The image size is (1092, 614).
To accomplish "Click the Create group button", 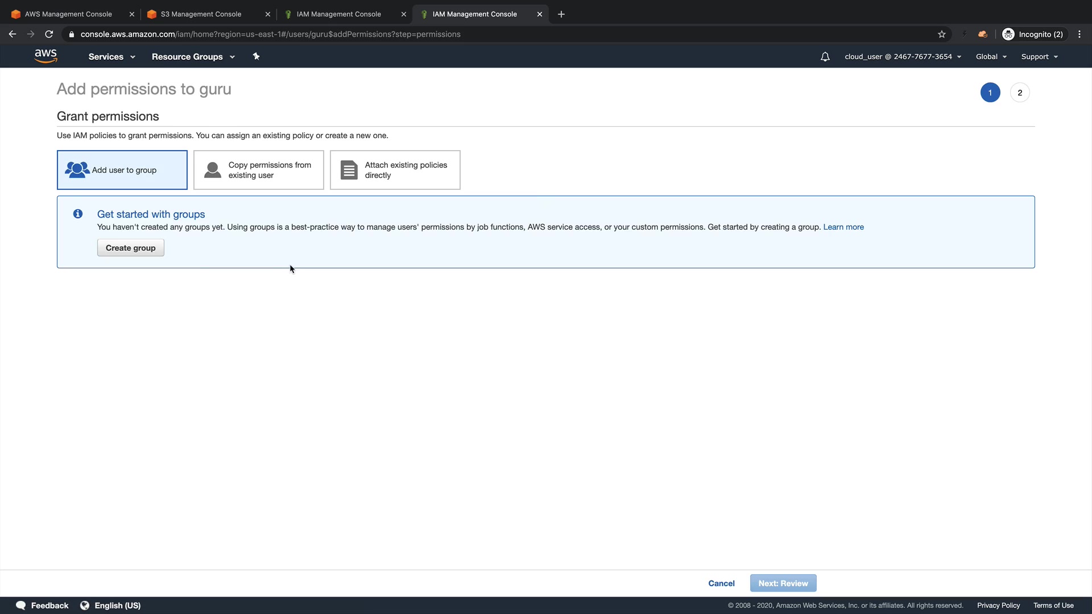I will 130,248.
